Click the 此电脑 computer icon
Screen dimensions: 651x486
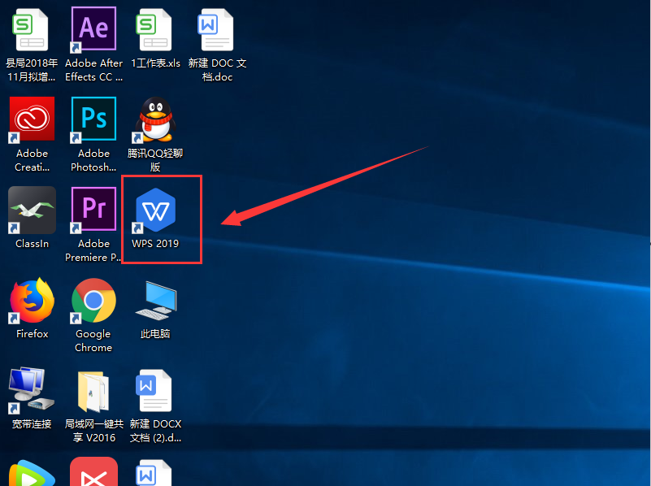tap(156, 301)
